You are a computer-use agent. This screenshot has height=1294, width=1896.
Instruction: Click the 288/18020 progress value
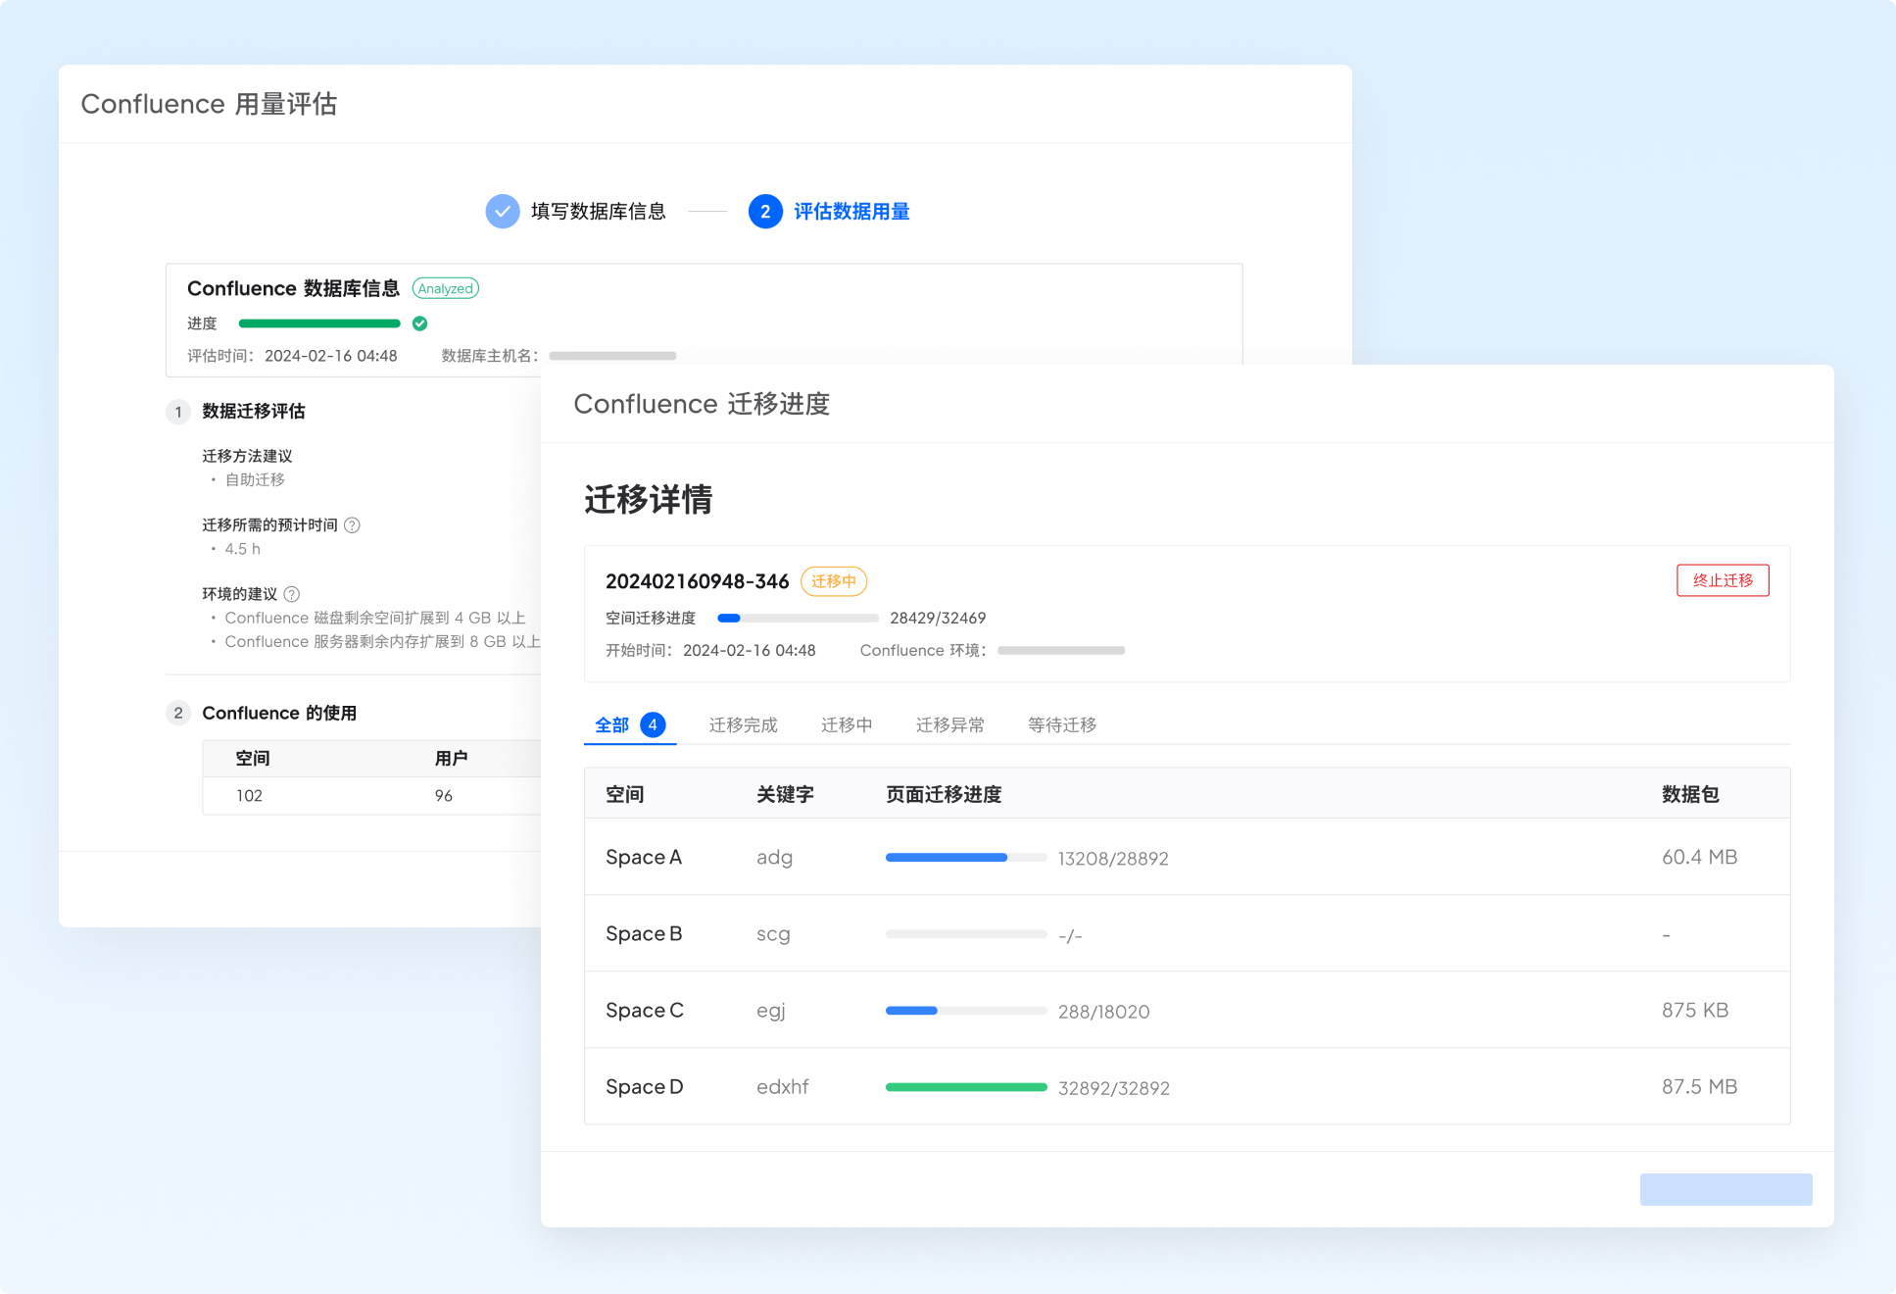(1104, 1012)
